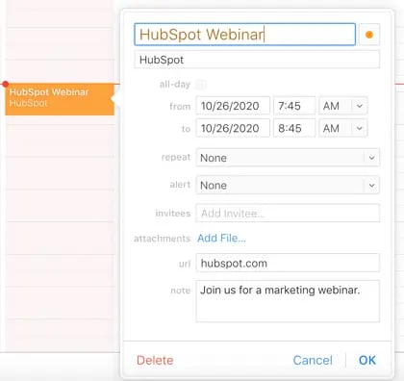Click the 7:45 start time field
Screen dimensions: 404x381
point(294,106)
